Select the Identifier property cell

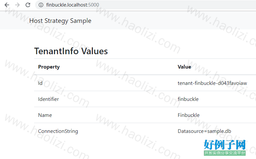tap(48, 99)
